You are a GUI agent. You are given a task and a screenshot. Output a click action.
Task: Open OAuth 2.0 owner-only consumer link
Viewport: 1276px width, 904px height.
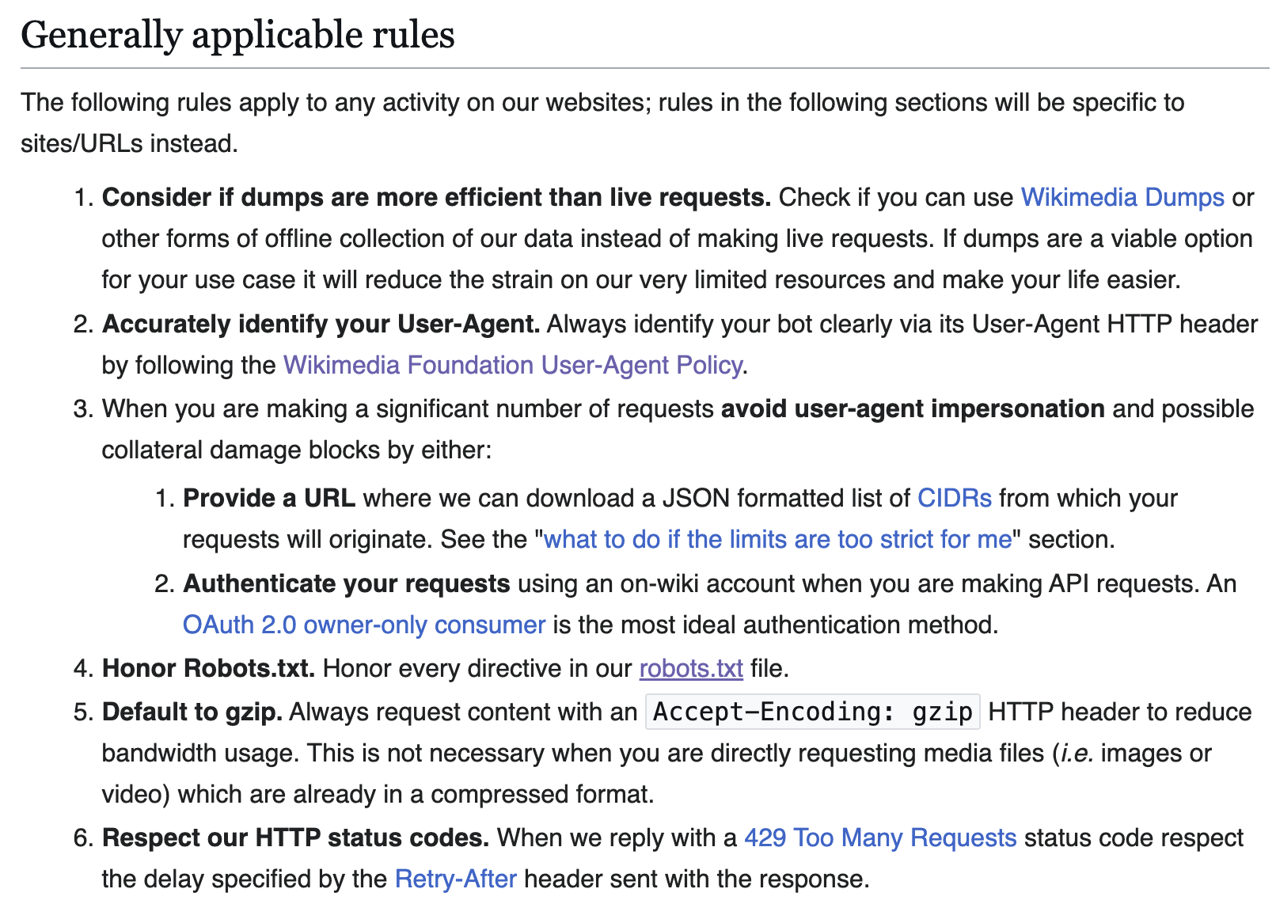pos(364,625)
